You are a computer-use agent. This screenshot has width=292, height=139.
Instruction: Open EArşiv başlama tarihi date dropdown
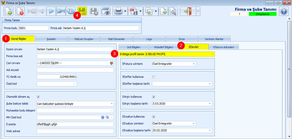(x=210, y=104)
